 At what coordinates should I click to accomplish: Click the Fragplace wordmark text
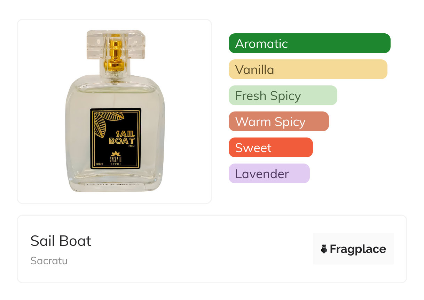[x=358, y=249]
